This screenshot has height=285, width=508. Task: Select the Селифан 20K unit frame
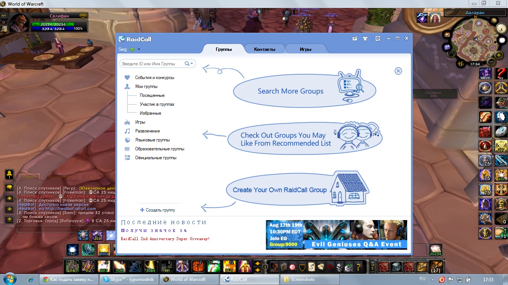(x=433, y=94)
